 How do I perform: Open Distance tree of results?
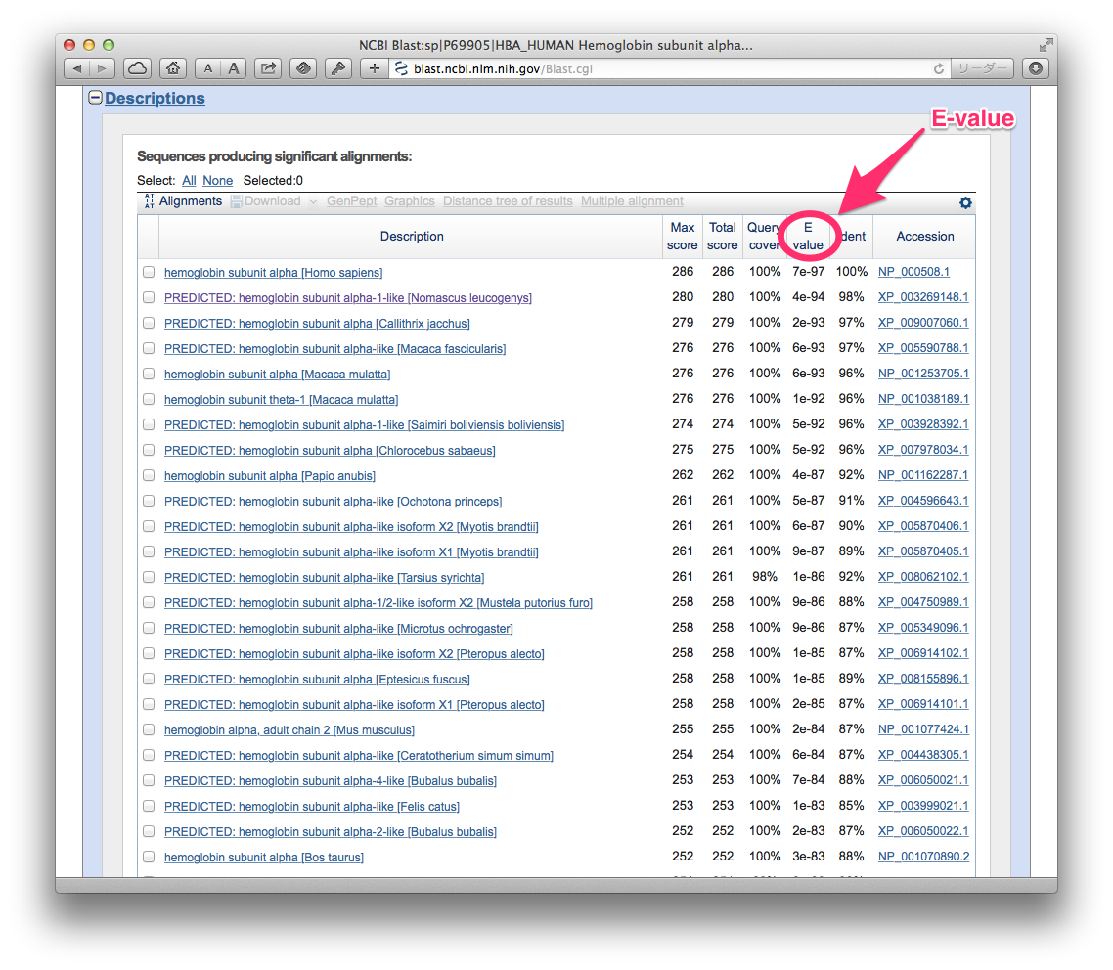pos(507,201)
